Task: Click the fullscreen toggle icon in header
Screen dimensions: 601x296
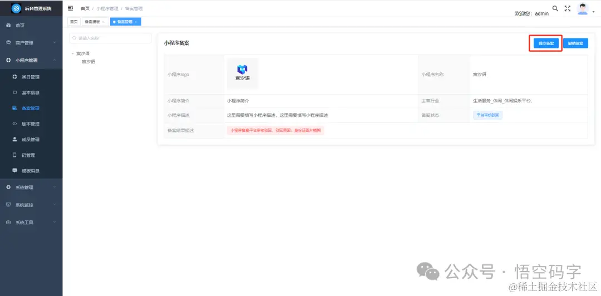Action: tap(568, 8)
